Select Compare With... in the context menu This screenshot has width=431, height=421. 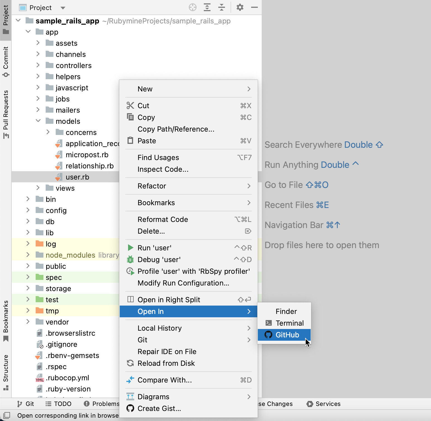click(x=164, y=380)
